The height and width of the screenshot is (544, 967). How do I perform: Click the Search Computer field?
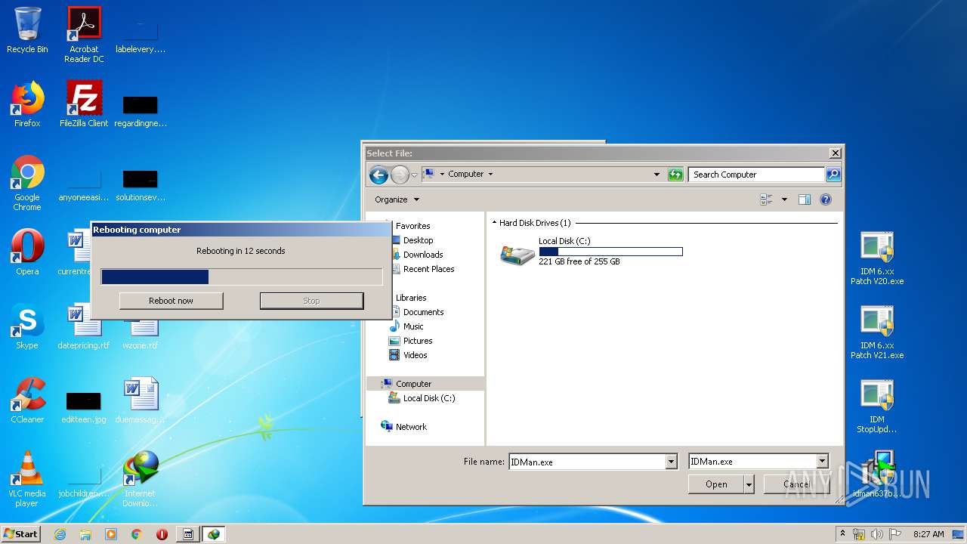pos(756,175)
